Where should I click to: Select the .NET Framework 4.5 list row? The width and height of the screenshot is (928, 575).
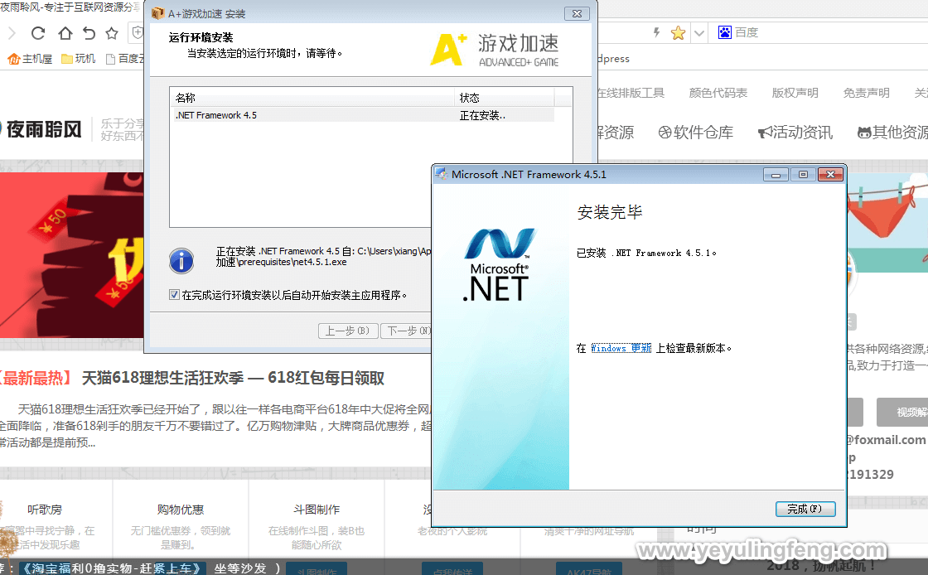tap(362, 115)
